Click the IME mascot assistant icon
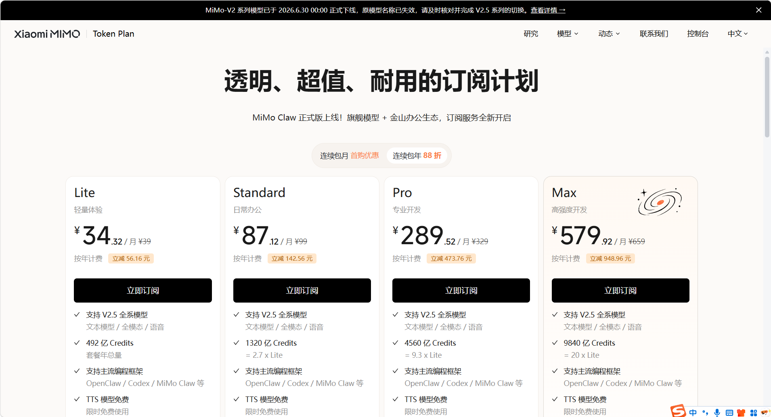Image resolution: width=771 pixels, height=417 pixels. click(765, 412)
